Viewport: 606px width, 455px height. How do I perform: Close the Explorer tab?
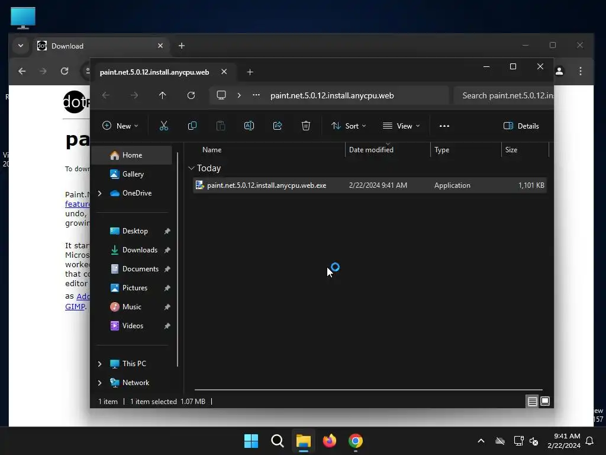[224, 72]
